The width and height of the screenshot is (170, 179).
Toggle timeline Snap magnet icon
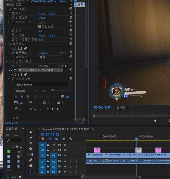click(50, 139)
